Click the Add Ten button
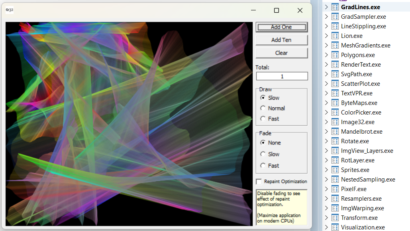Screen dimensions: 410x231 (x=282, y=40)
